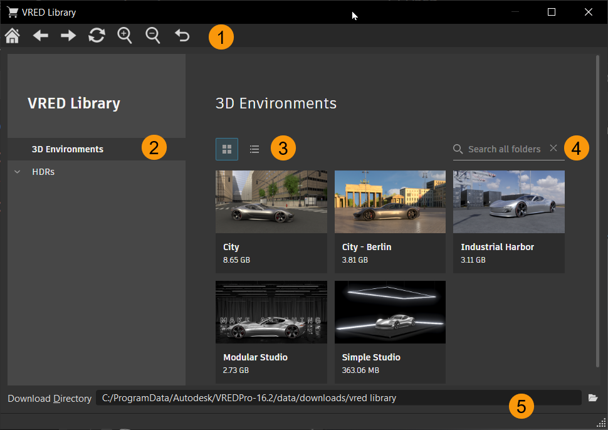Click the 3.81 GB size label
This screenshot has height=430, width=608.
[x=355, y=260]
